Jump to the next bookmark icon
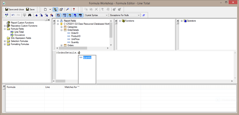239x115 pixels. coord(41,15)
